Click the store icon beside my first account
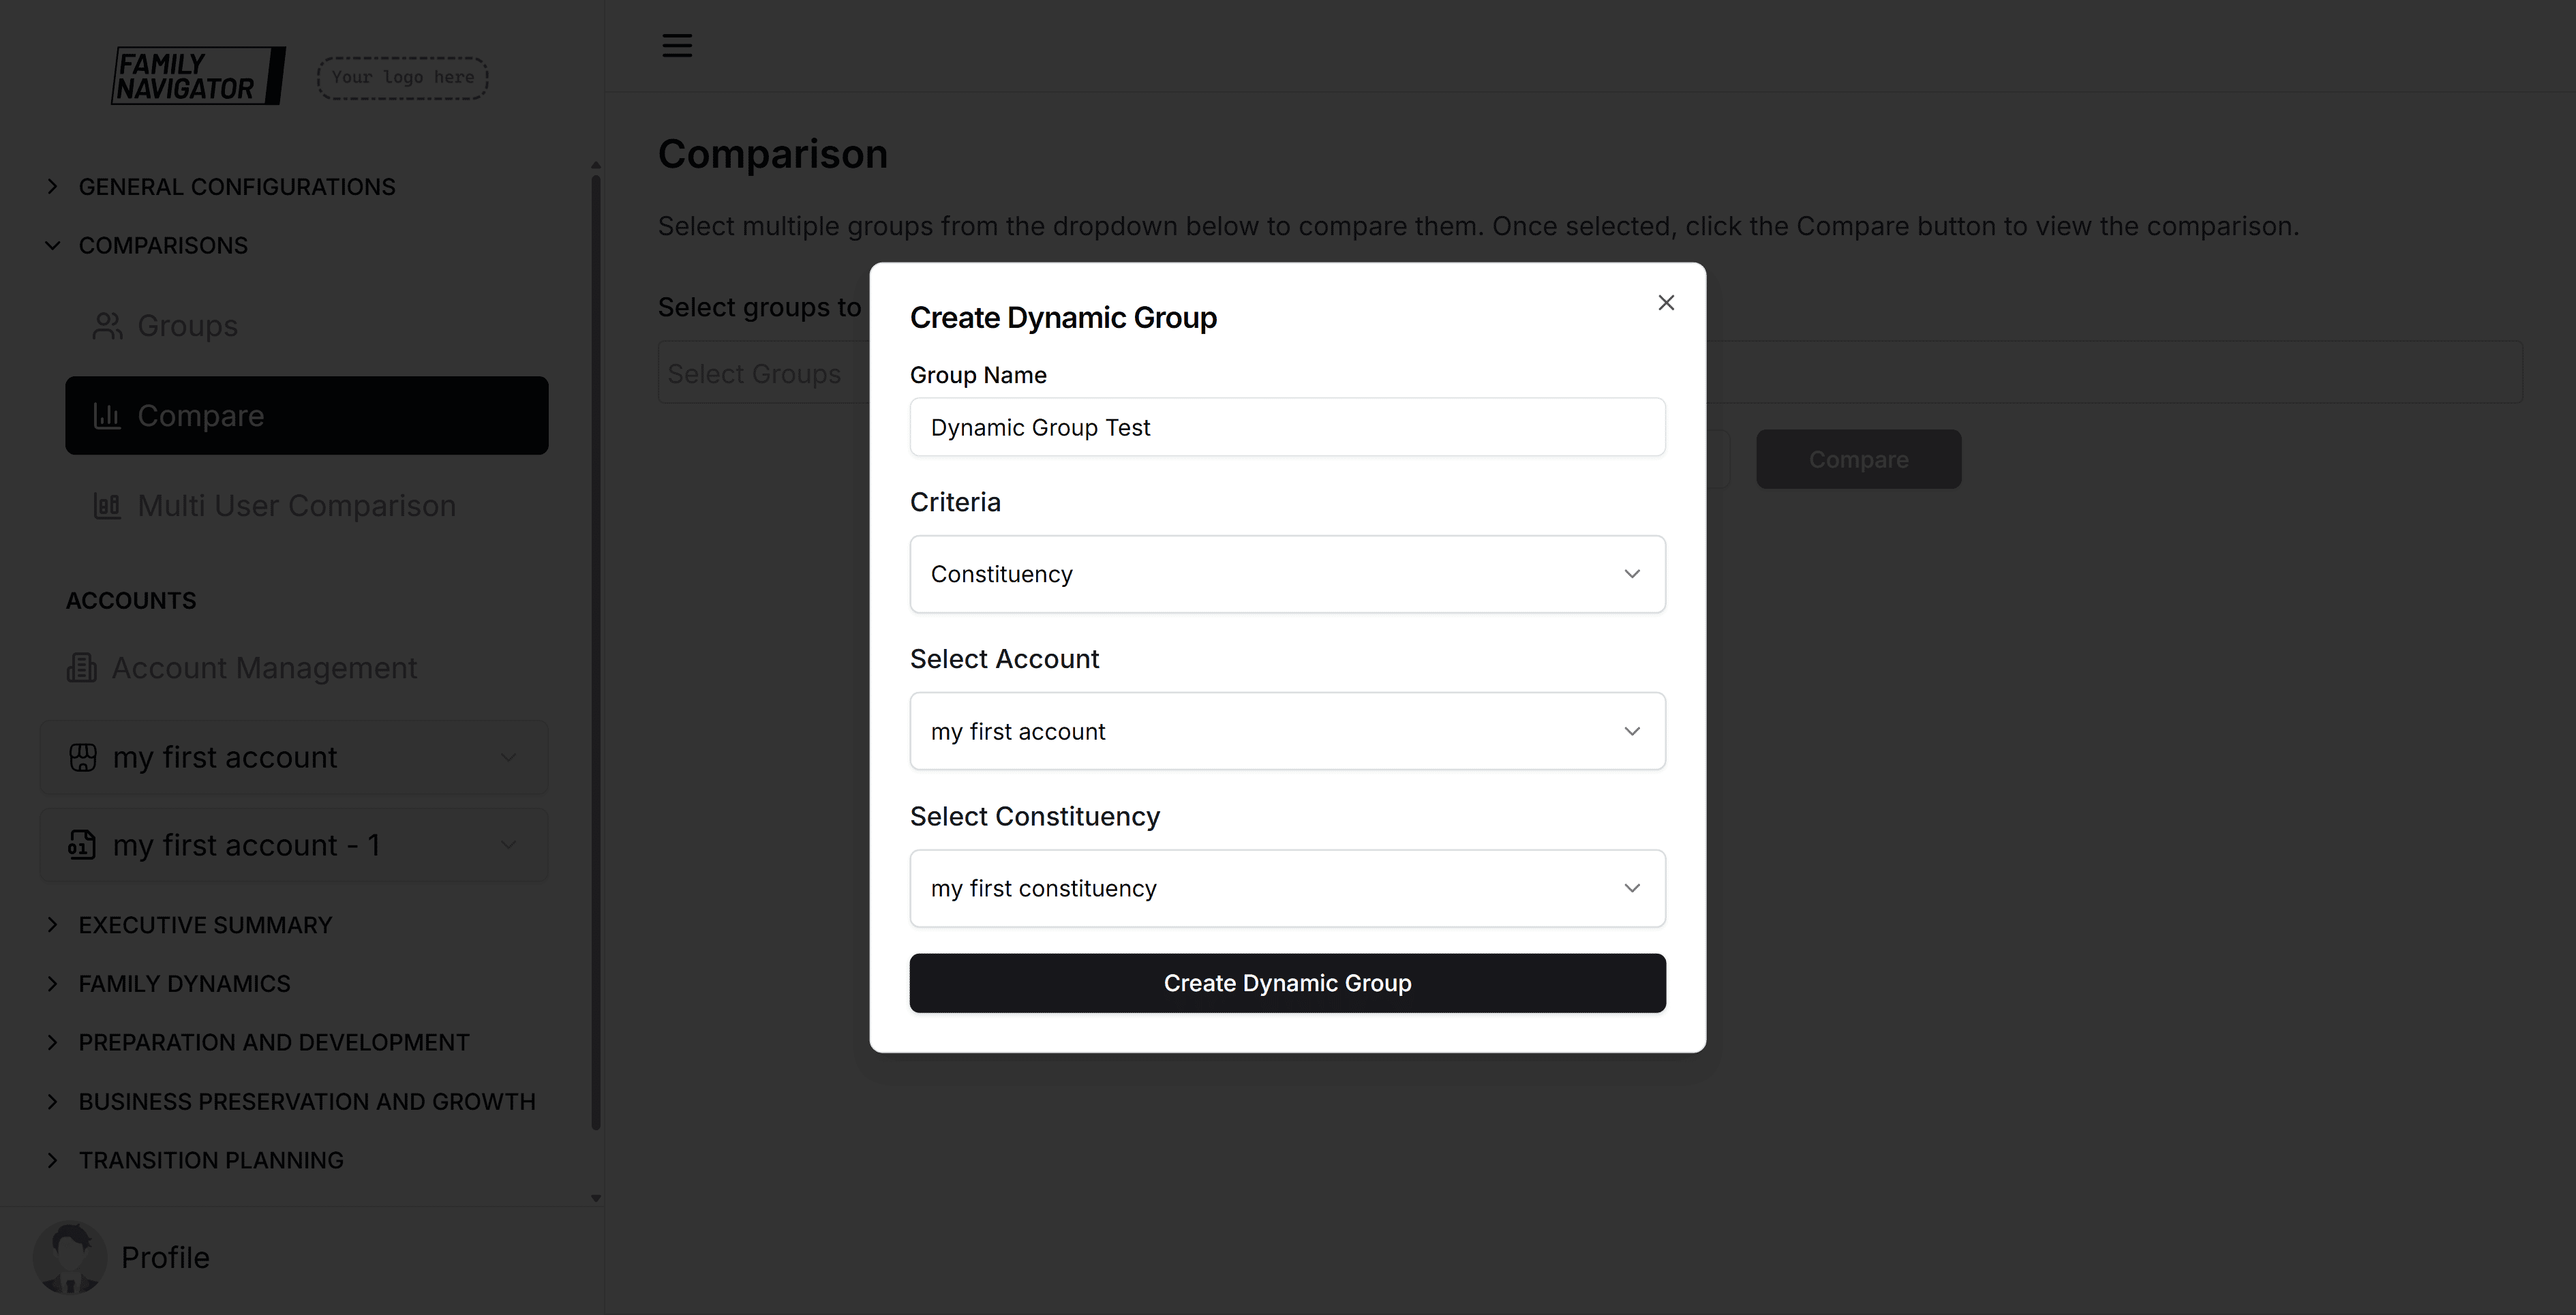The width and height of the screenshot is (2576, 1315). [83, 758]
